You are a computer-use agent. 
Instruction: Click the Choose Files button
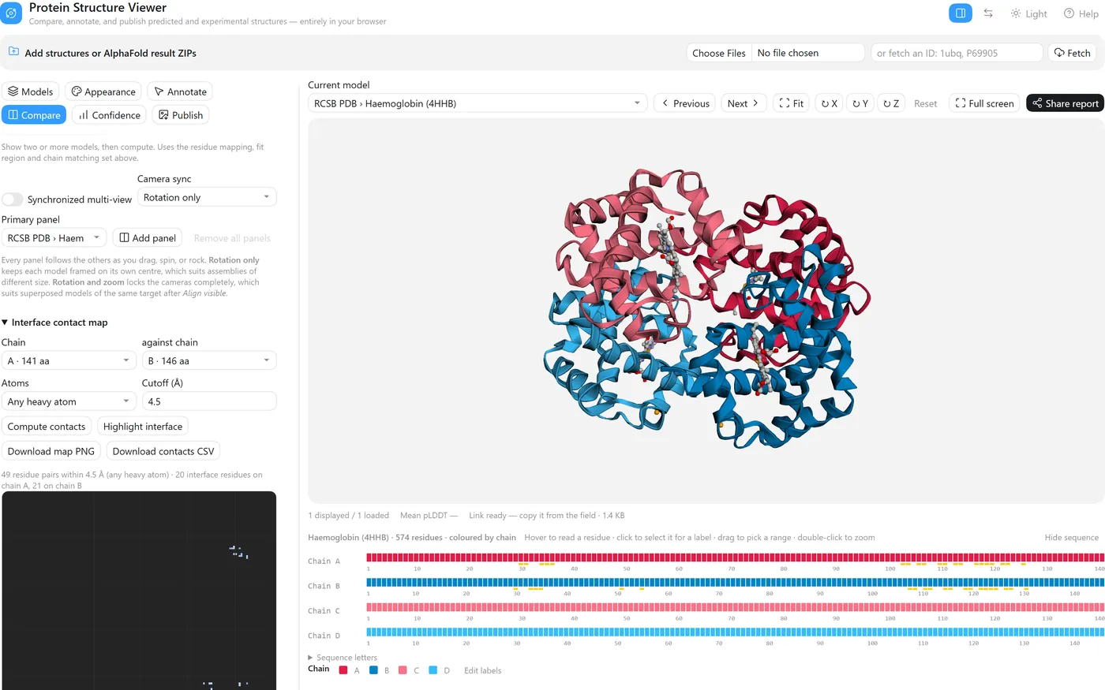719,53
